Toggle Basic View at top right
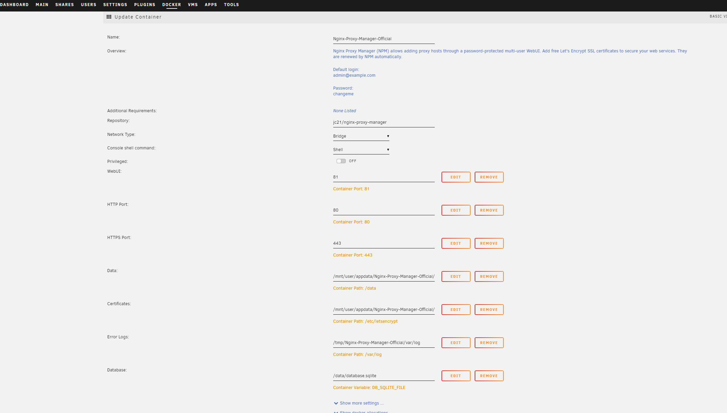Viewport: 727px width, 413px height. (718, 16)
